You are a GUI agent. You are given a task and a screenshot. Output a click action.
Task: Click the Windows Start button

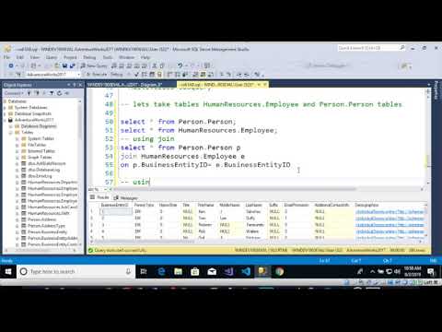tap(8, 272)
